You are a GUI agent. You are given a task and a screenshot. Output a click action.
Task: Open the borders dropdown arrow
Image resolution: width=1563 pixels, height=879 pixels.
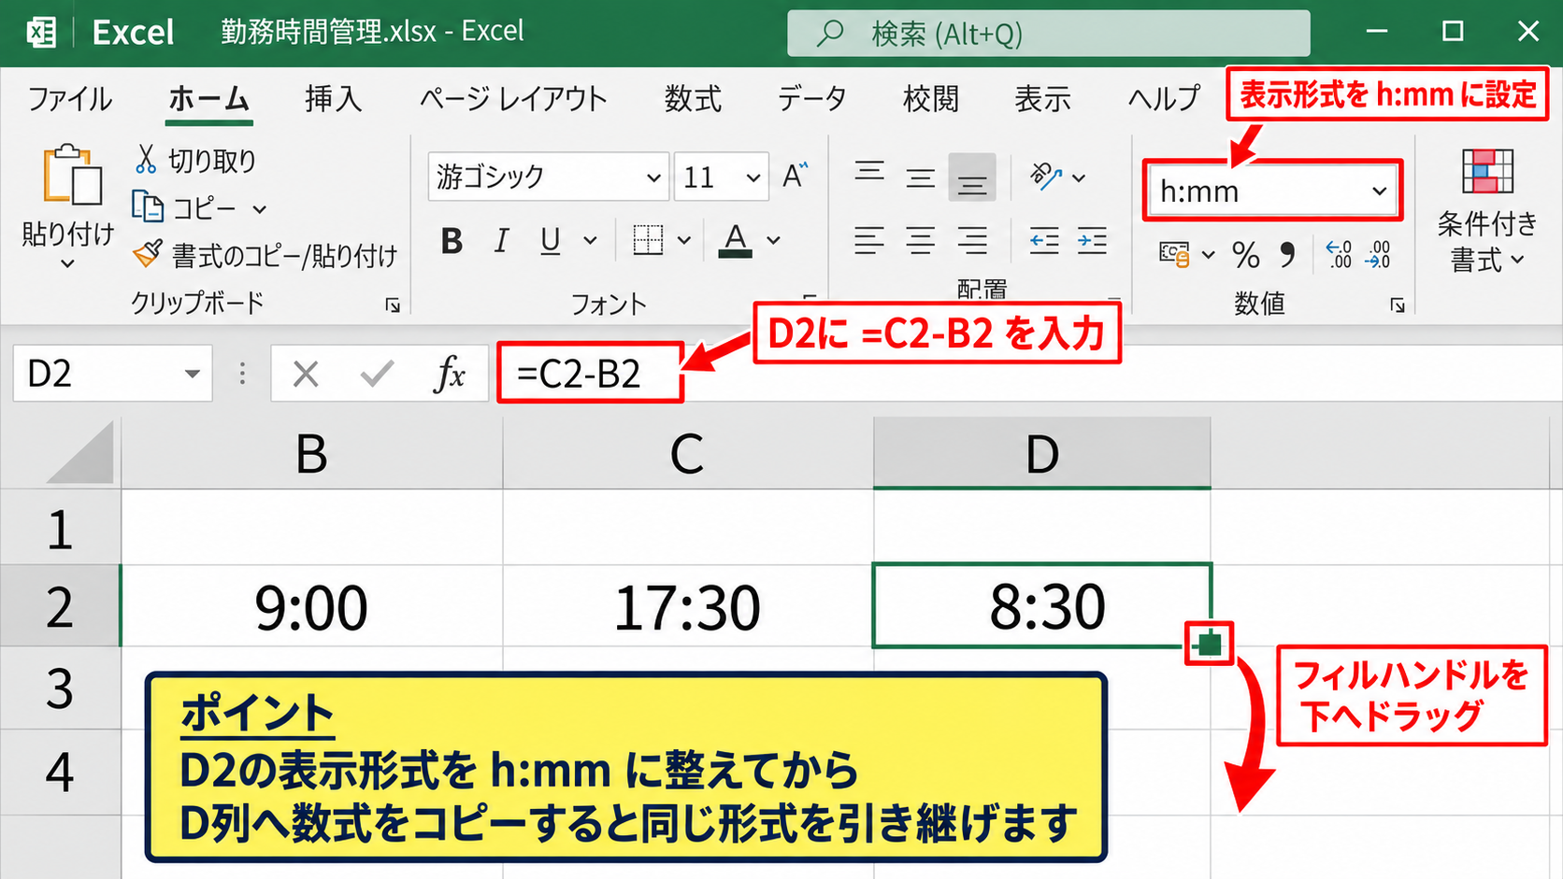684,240
